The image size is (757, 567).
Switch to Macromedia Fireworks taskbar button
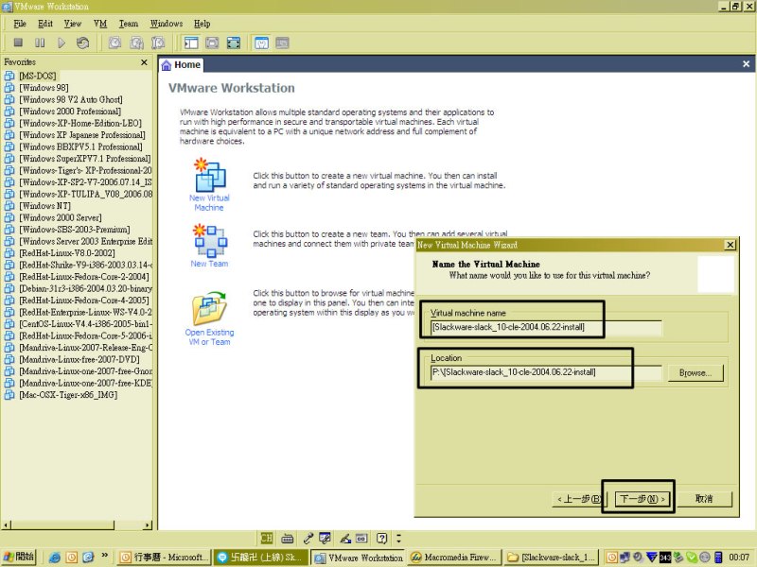(x=455, y=558)
